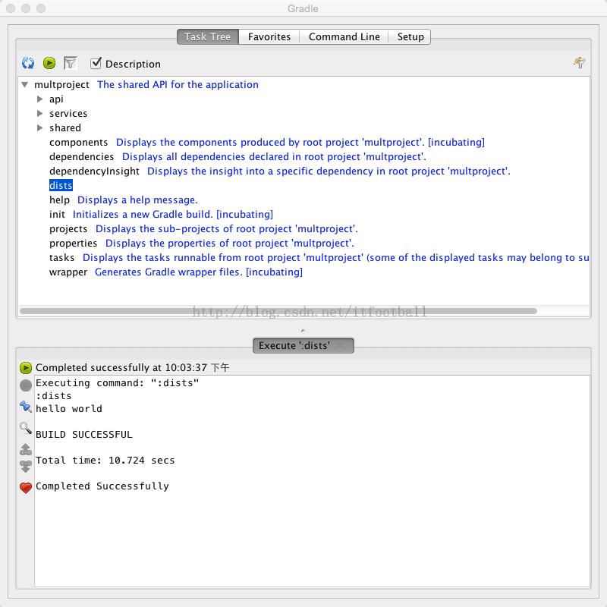This screenshot has width=607, height=607.
Task: Pin the output tab with the pushpin icon
Action: tap(26, 407)
